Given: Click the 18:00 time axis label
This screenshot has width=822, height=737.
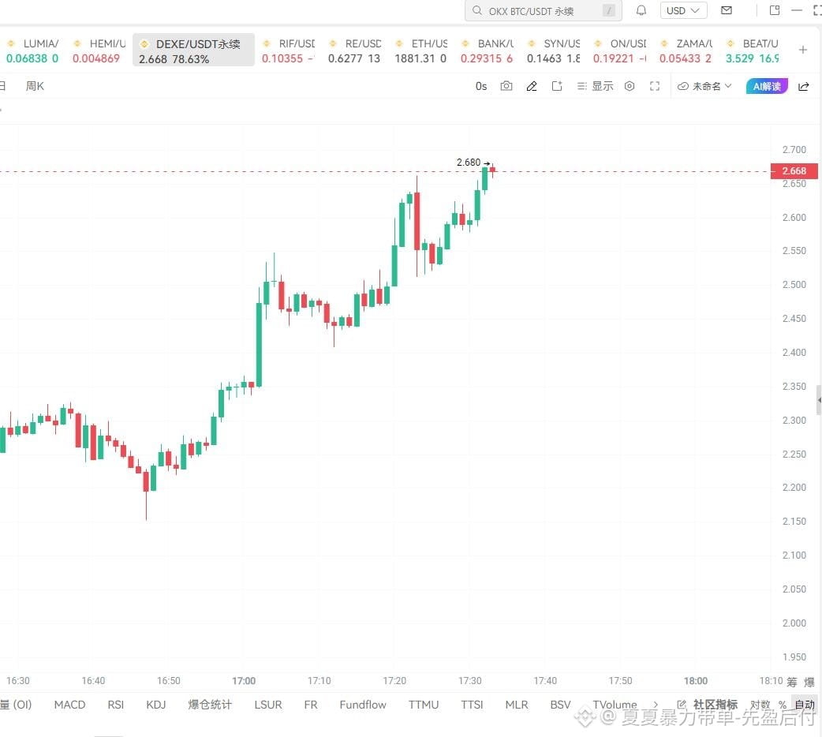Looking at the screenshot, I should [696, 681].
